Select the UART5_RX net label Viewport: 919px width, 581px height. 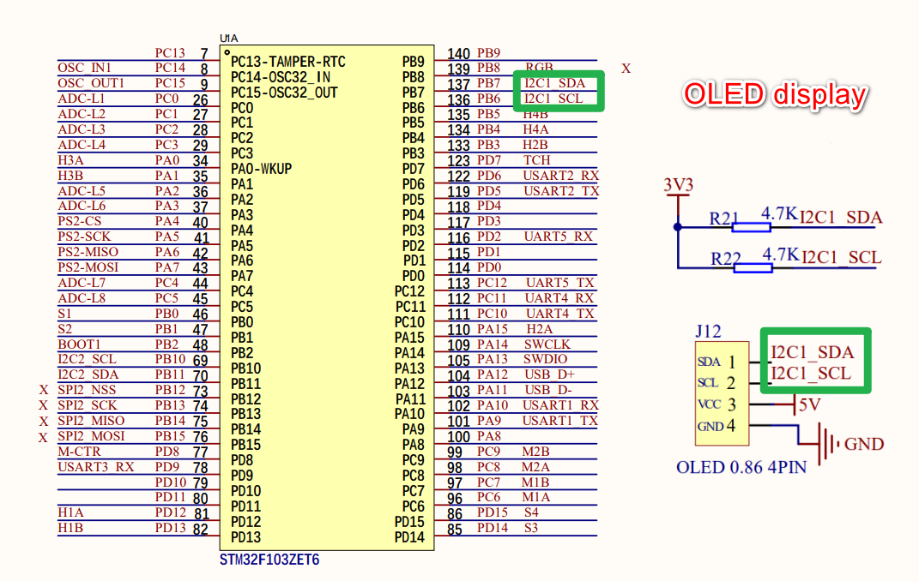pos(559,237)
